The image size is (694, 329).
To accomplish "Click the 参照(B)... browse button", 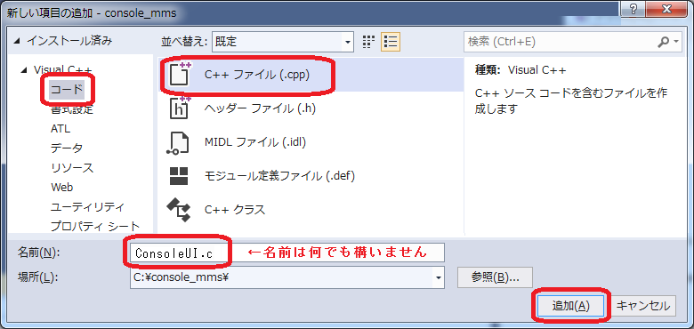I will [x=495, y=277].
